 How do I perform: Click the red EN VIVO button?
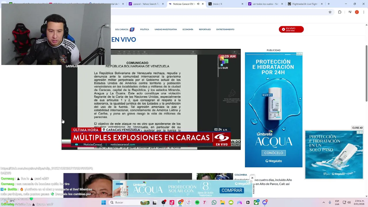pyautogui.click(x=291, y=29)
